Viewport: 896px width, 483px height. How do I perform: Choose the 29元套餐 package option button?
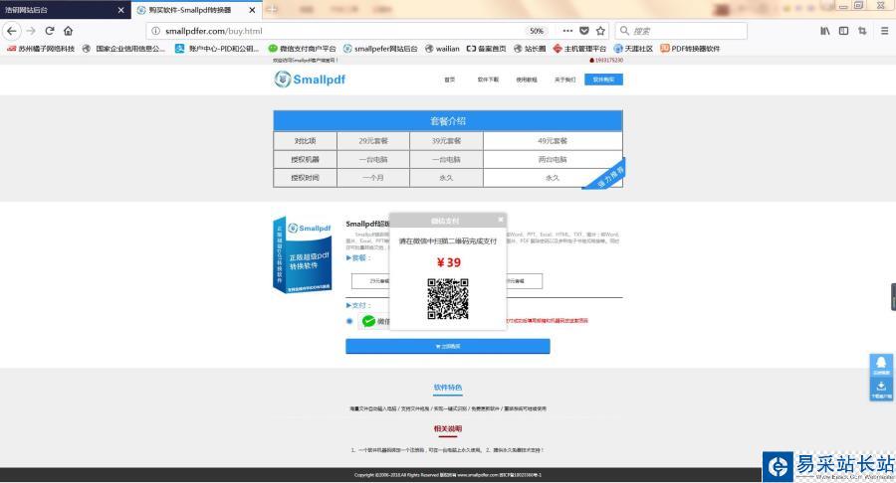pos(370,281)
